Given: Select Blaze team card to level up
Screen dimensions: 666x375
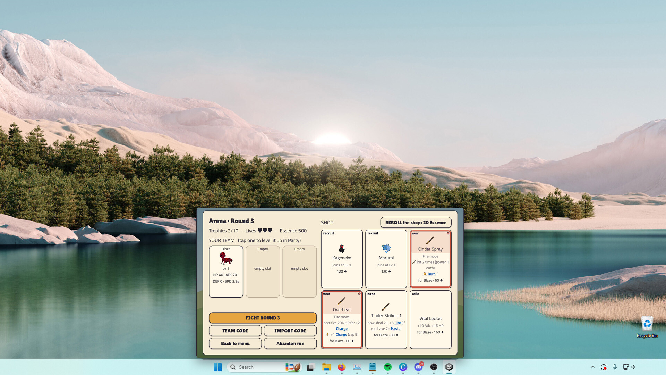Looking at the screenshot, I should point(226,272).
